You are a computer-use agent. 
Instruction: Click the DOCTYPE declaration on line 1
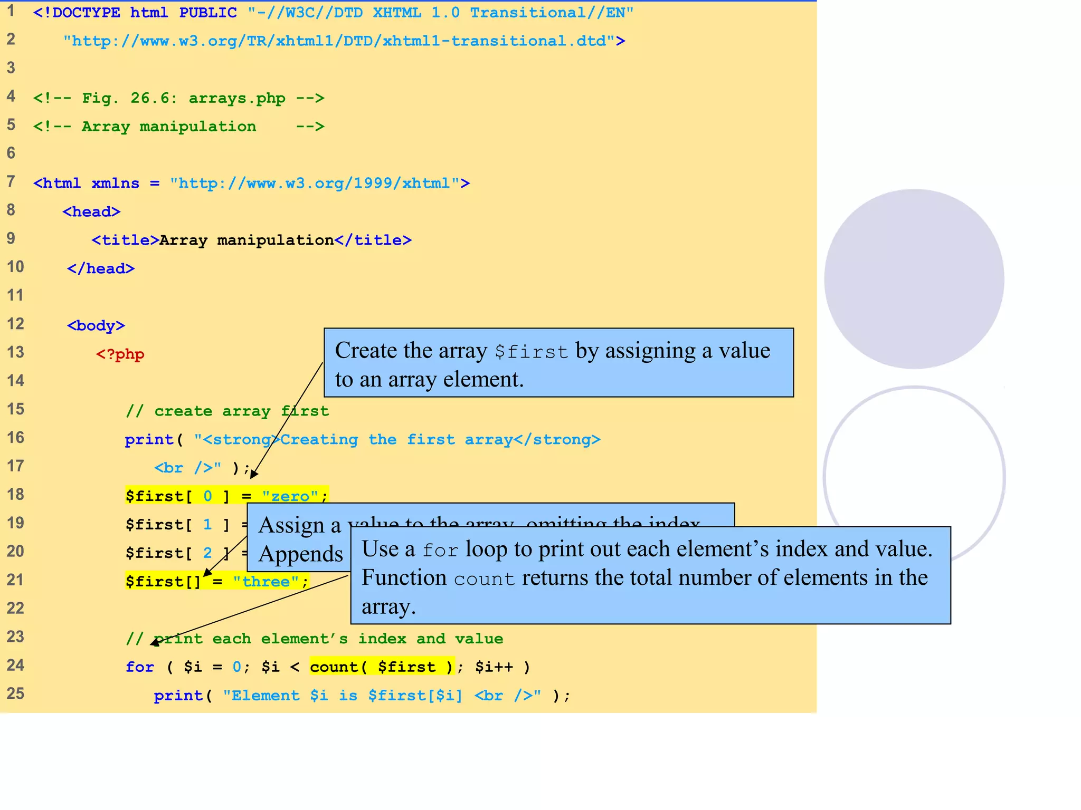(x=333, y=13)
